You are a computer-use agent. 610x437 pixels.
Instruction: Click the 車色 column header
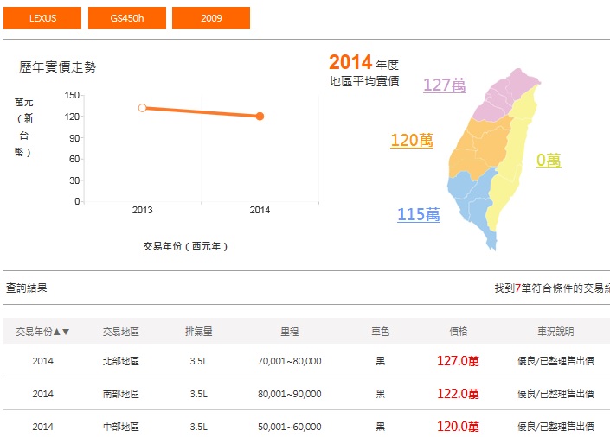pyautogui.click(x=380, y=332)
